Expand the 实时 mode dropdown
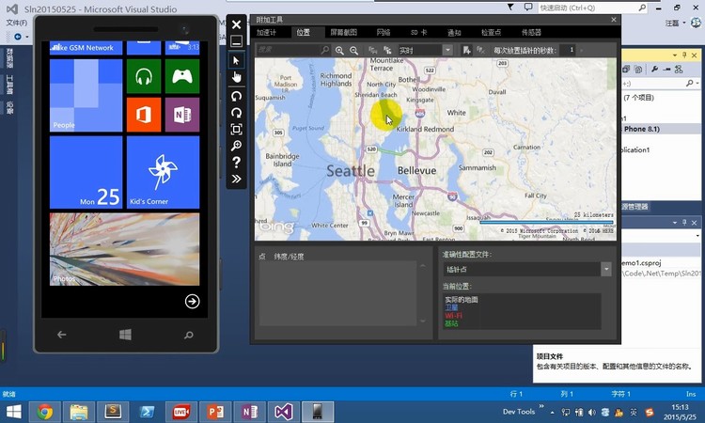Screen dimensions: 705x423 coord(447,51)
